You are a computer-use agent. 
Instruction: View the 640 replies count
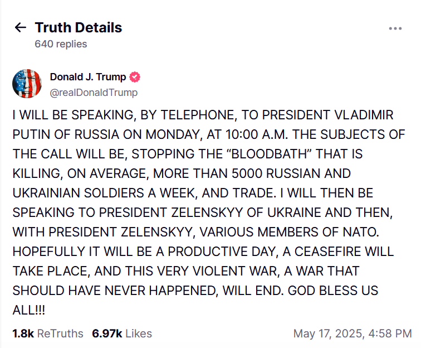pos(61,44)
